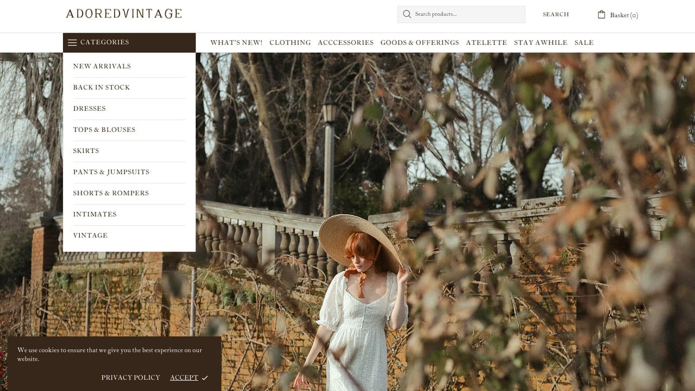Click the hamburger icon beside Categories
This screenshot has height=391, width=695.
[72, 42]
